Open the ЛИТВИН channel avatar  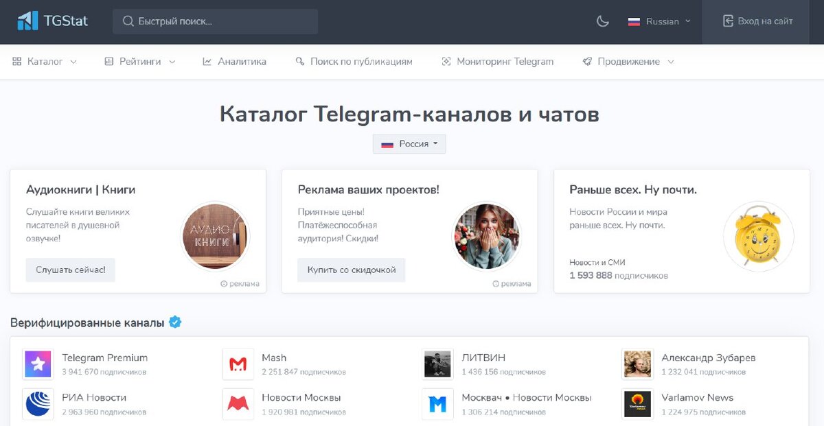click(437, 364)
